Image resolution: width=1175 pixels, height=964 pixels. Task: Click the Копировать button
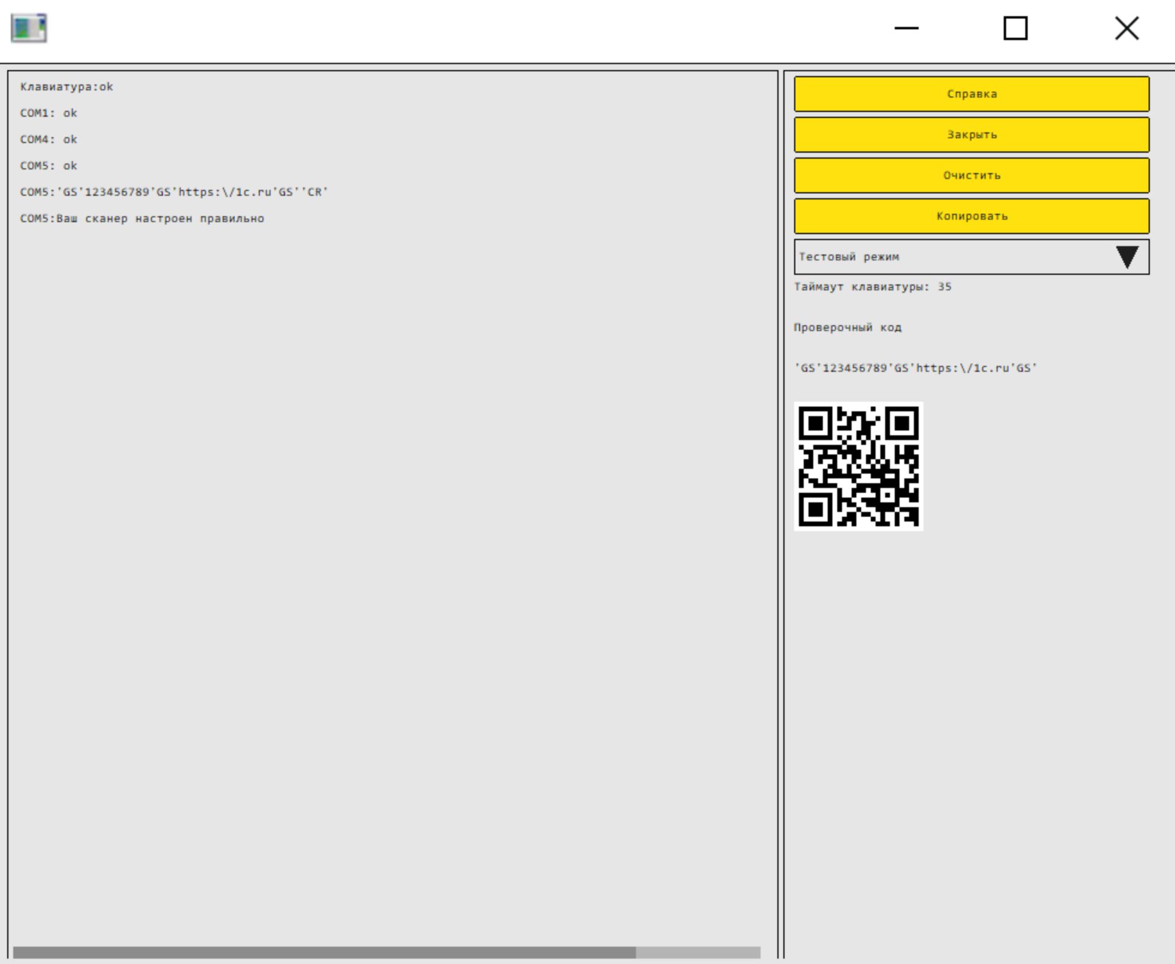pos(971,216)
